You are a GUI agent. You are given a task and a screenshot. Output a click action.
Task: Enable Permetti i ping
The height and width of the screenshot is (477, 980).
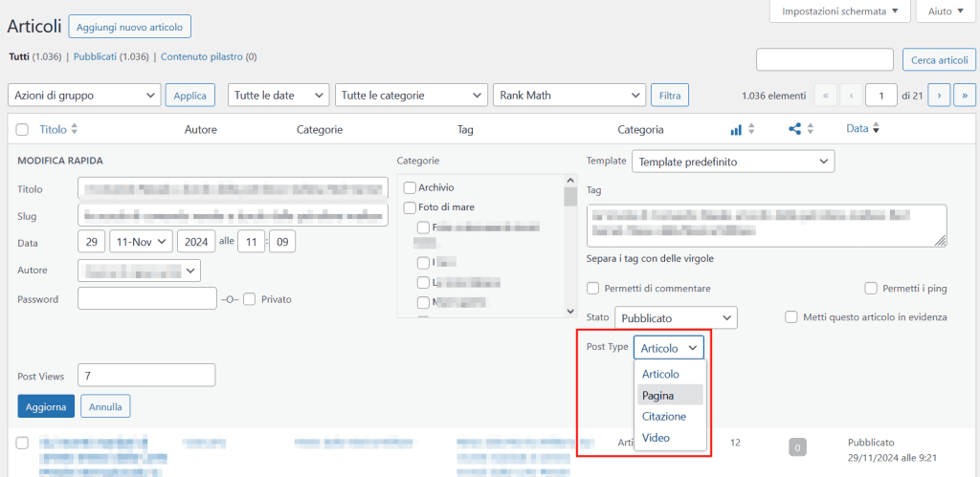point(871,289)
